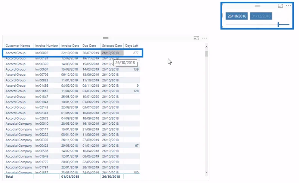The image size is (299, 183).
Task: Select the due date 30/07/2019 cell
Action: click(90, 53)
